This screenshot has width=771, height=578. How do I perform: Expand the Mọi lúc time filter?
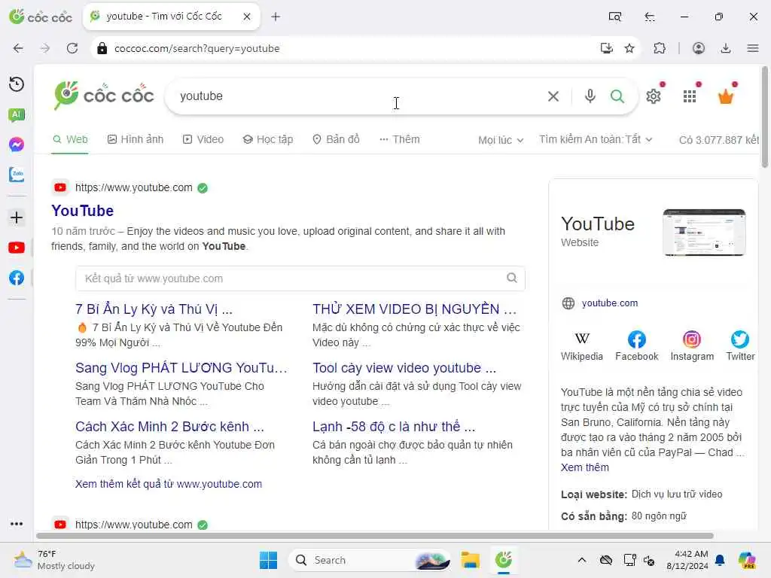[501, 140]
